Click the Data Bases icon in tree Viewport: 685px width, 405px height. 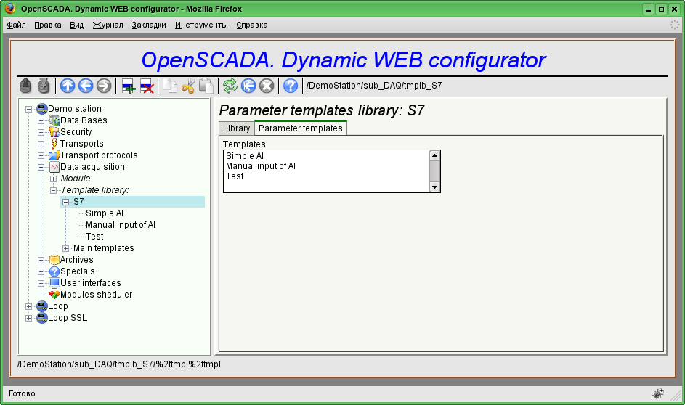point(54,120)
